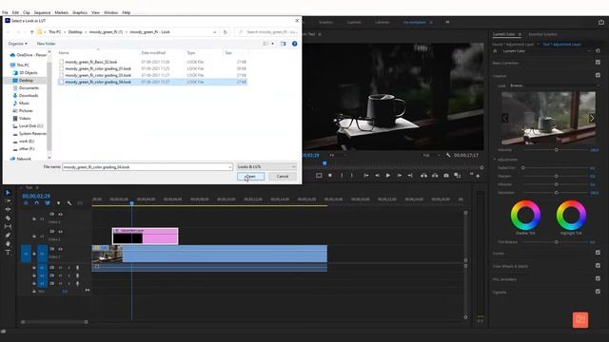Switch to the Lumetri Color tab
609x342 pixels.
503,34
